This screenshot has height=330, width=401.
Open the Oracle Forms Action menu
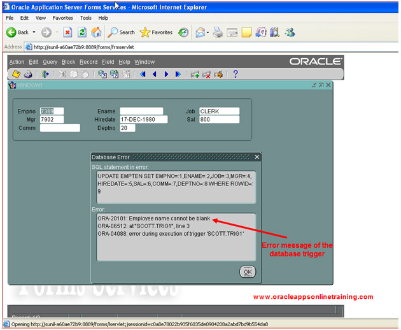click(17, 62)
